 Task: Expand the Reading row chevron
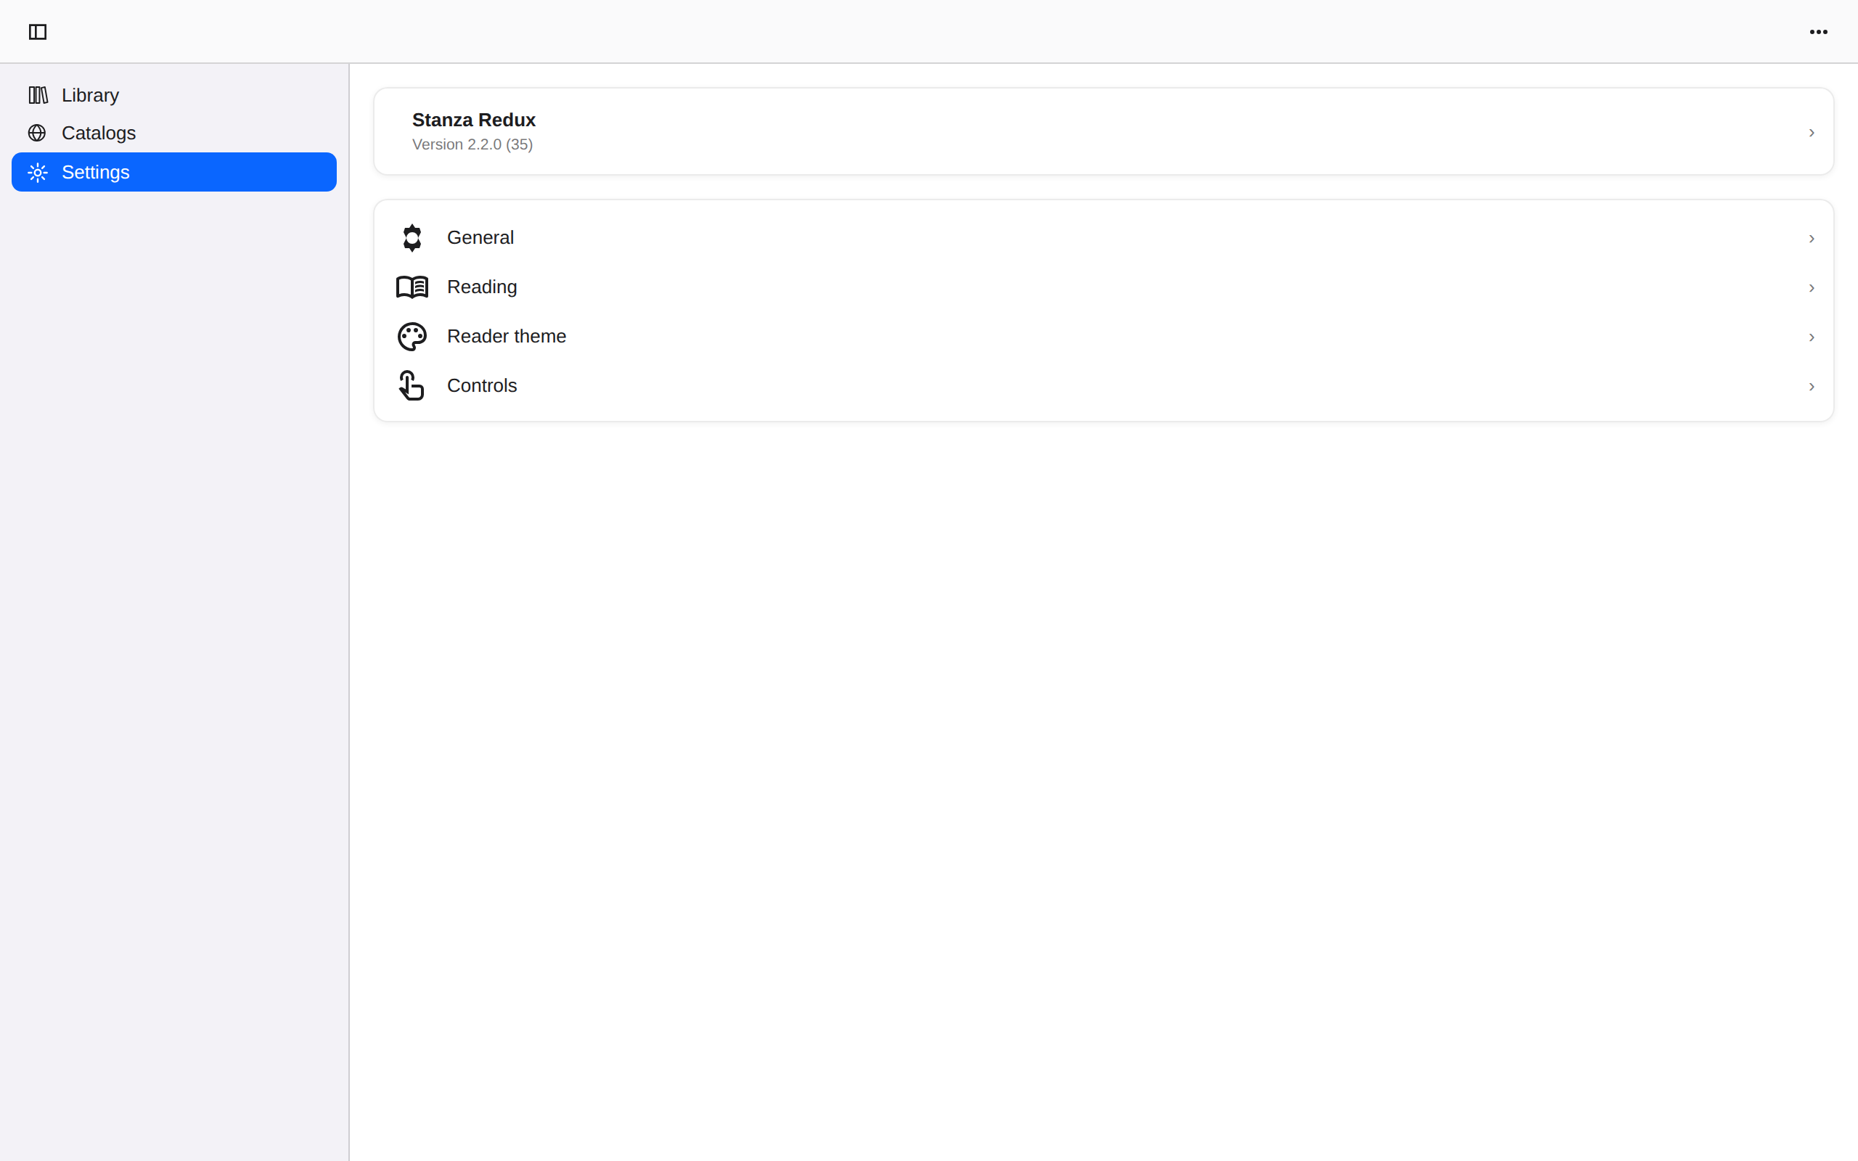1811,288
